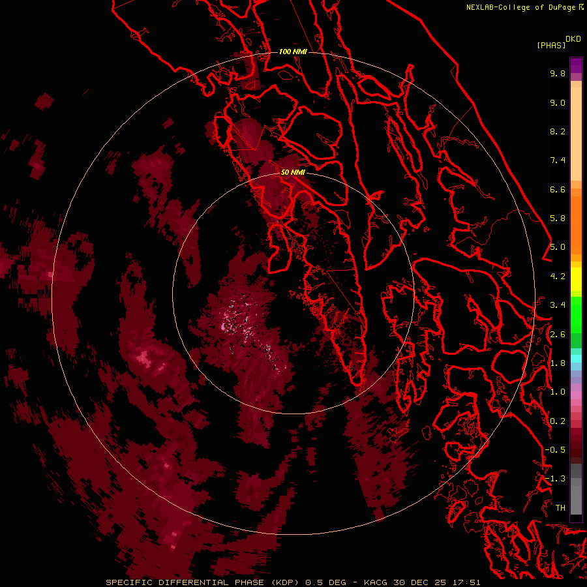Click the 50 NMI range ring label
The image size is (587, 587).
click(x=293, y=172)
